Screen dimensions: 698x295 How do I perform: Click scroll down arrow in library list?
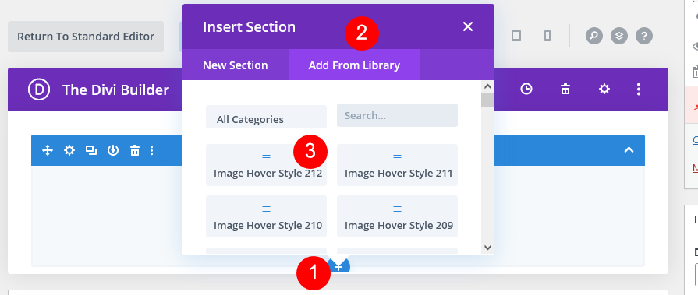tap(487, 248)
